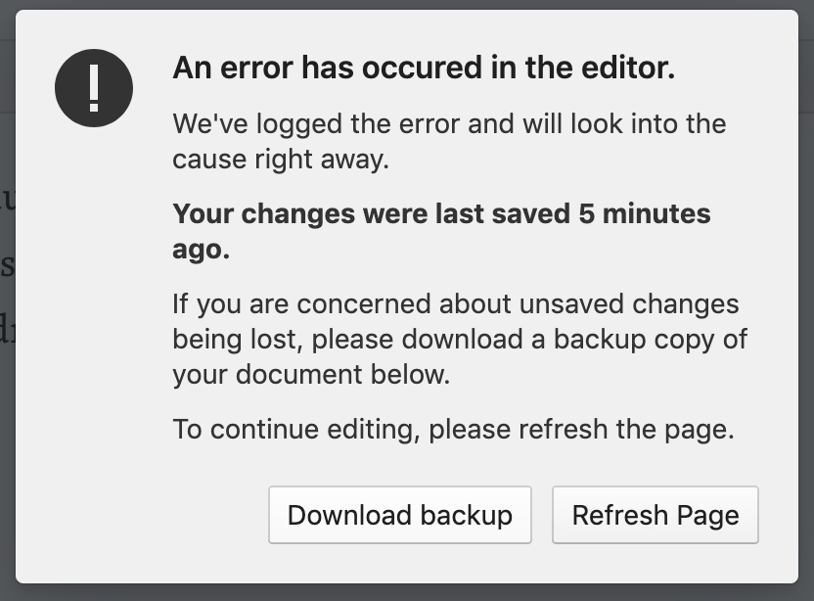
Task: Click the 'We've logged the error' message
Action: click(449, 140)
